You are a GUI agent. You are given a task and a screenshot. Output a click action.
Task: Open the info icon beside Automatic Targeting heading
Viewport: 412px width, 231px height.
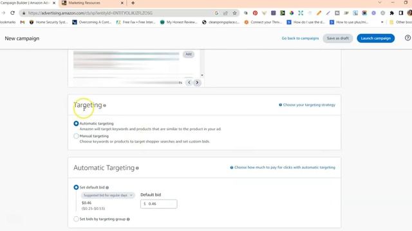pyautogui.click(x=137, y=168)
